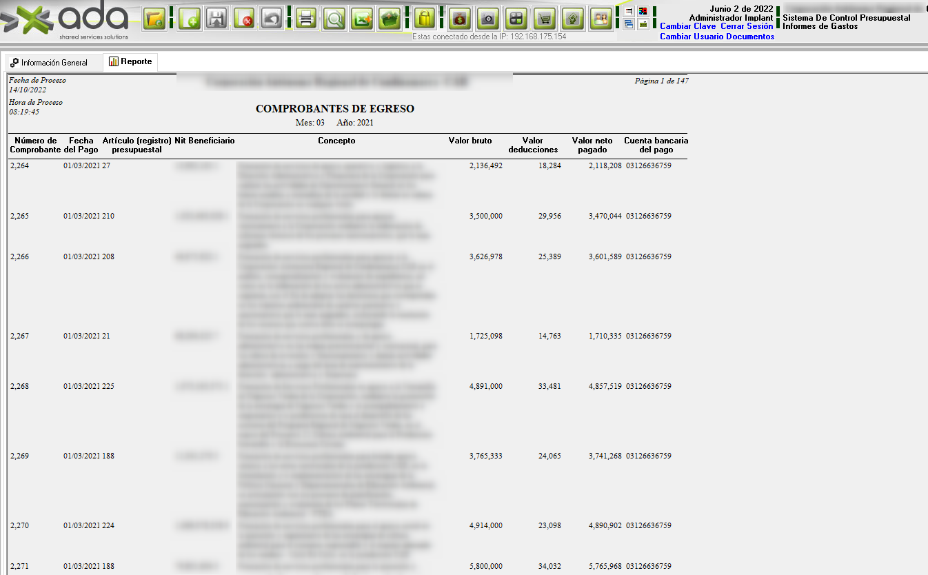This screenshot has width=928, height=575.
Task: Select the Reporte tab
Action: point(130,62)
